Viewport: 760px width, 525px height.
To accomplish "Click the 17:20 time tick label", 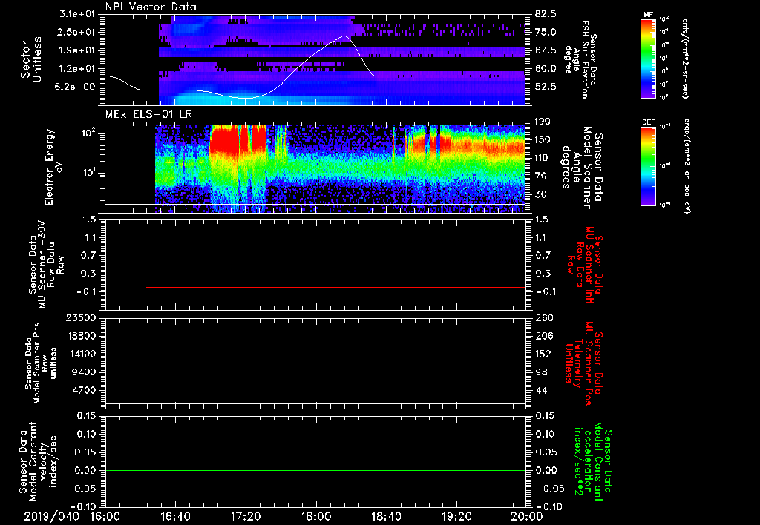I will 246,516.
